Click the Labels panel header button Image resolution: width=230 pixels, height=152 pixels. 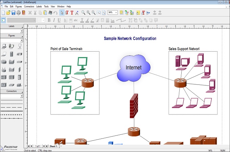pos(11,26)
